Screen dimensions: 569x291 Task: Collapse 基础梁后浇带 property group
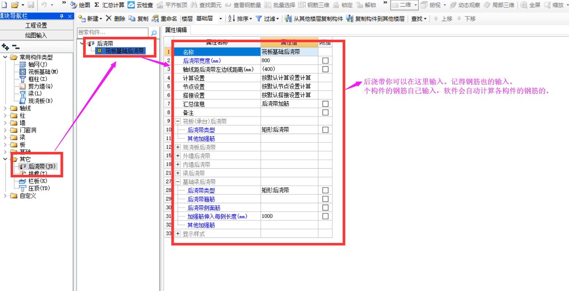click(178, 182)
